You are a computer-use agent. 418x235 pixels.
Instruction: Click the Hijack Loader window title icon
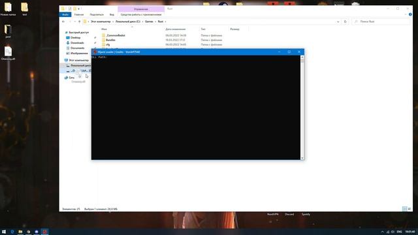tap(95, 52)
